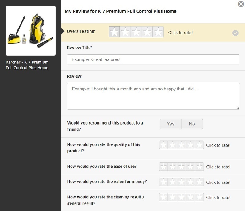The image size is (245, 211).
Task: Rate ease of use five stars
Action: click(199, 167)
